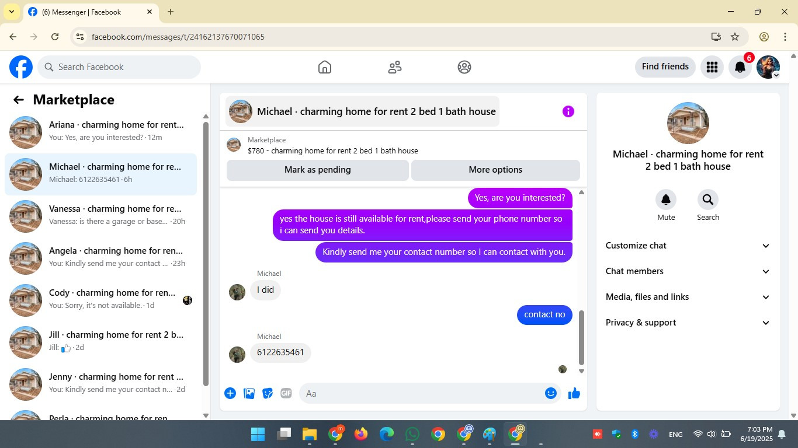Open the Groups icon in the top navigation
798x448 pixels.
click(464, 67)
